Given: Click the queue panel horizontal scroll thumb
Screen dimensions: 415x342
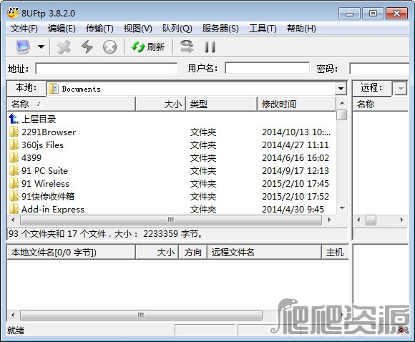Looking at the screenshot, I should (141, 315).
